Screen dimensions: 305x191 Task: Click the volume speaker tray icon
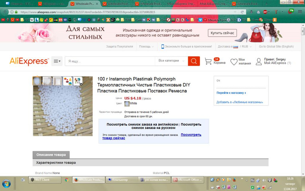[264, 180]
